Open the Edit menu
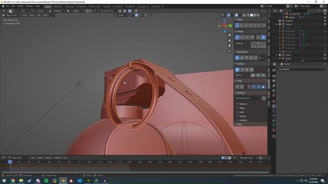 coord(13,6)
